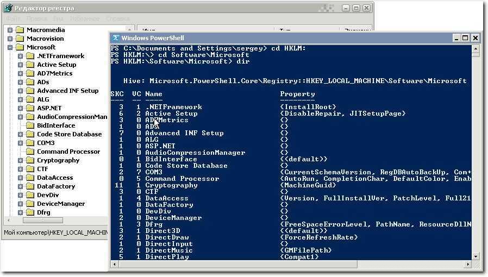Expand the Dfrg key node

[x=20, y=212]
